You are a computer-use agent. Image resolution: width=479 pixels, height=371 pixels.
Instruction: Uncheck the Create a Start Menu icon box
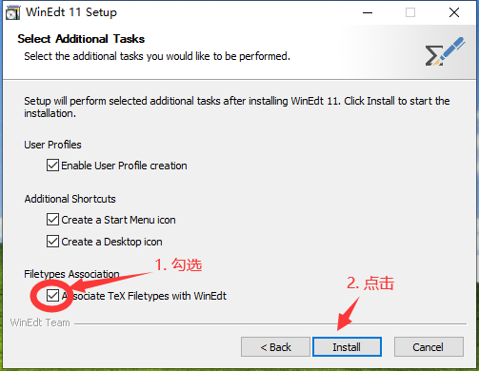coord(52,220)
